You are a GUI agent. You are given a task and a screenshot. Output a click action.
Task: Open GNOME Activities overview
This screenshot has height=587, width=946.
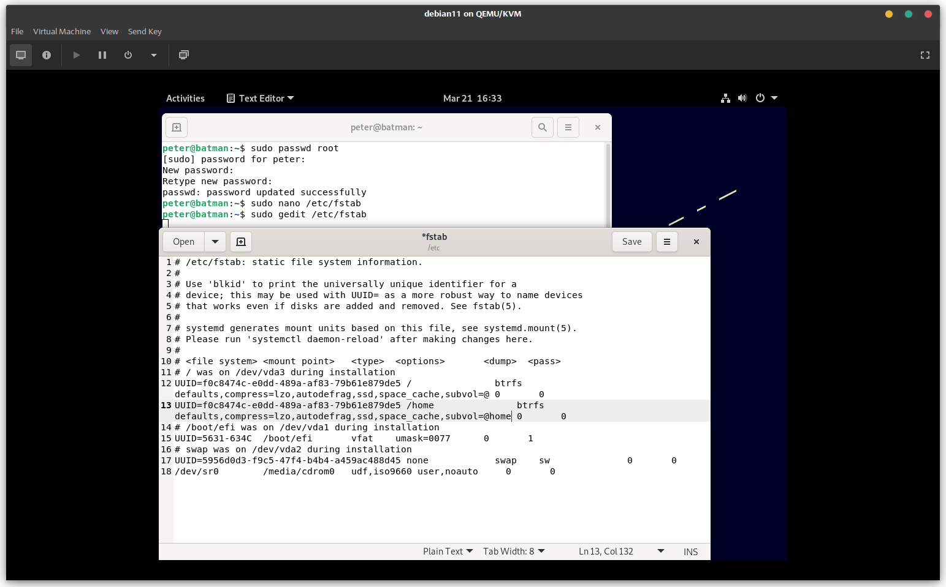pyautogui.click(x=185, y=98)
